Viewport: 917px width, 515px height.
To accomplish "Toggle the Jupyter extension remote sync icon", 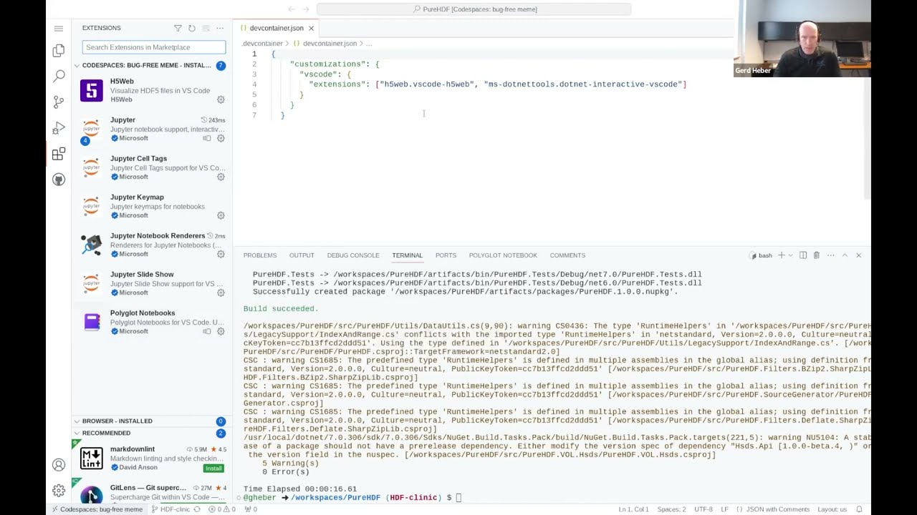I will (207, 138).
